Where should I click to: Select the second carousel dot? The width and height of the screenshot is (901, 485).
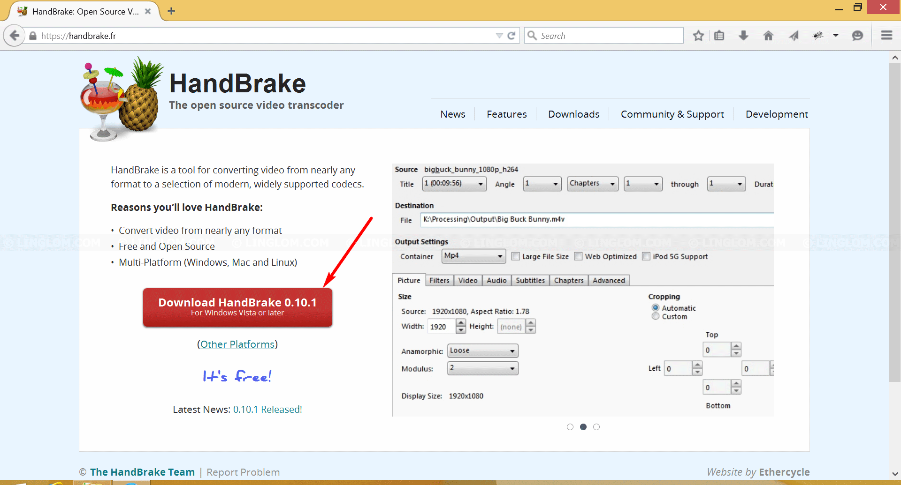583,427
